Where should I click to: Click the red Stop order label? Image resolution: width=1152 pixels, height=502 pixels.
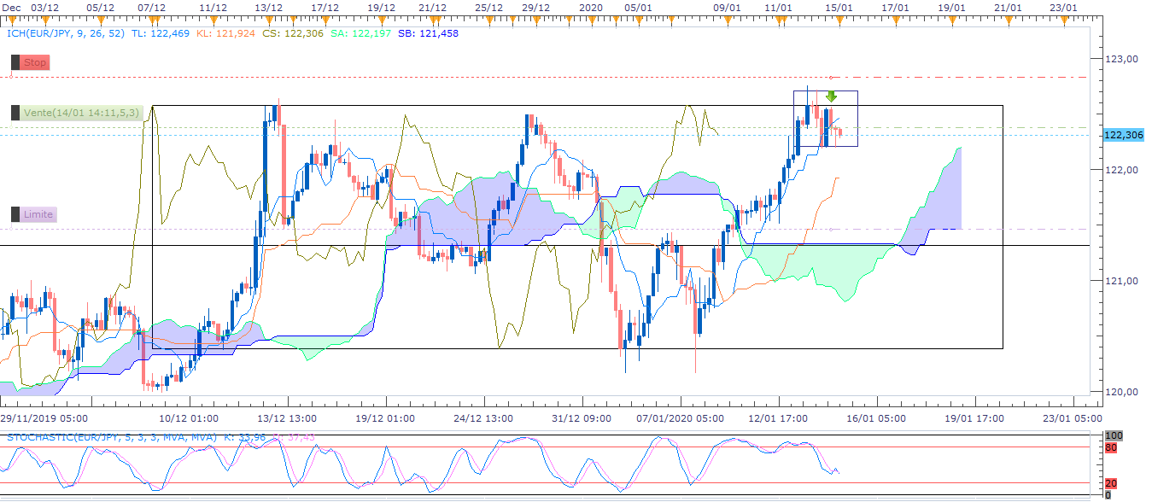30,62
